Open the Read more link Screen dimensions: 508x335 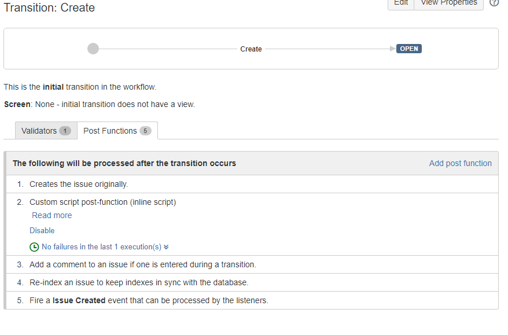coord(52,215)
